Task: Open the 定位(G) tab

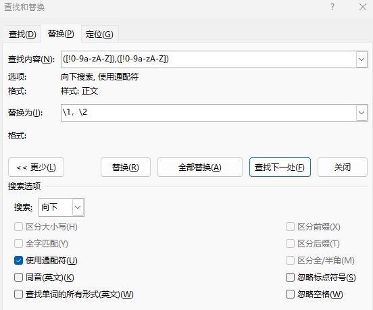Action: [x=99, y=34]
